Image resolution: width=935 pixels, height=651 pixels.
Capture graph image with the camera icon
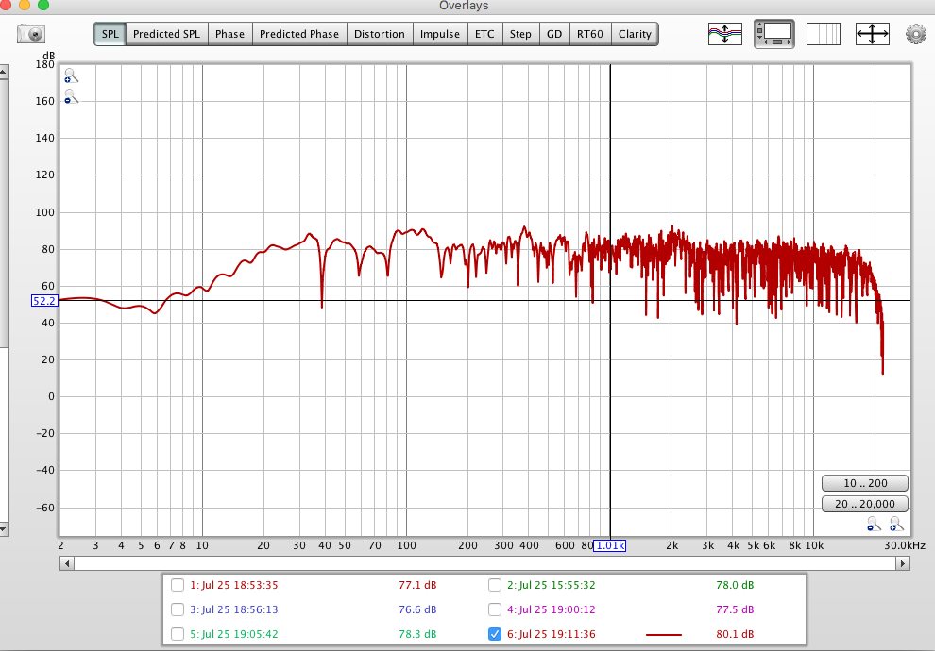[31, 34]
